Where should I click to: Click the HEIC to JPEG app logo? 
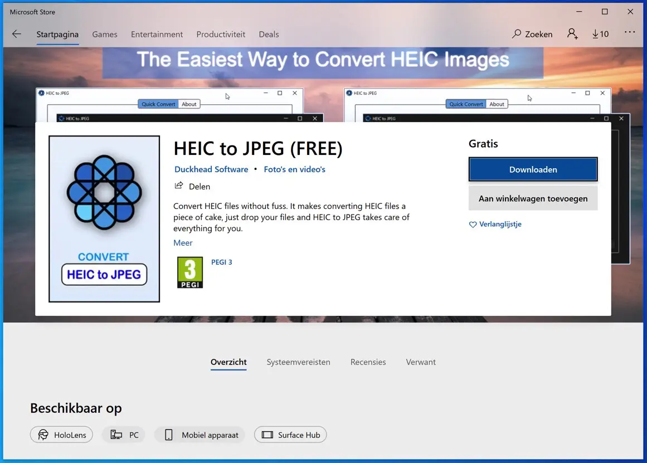coord(104,219)
